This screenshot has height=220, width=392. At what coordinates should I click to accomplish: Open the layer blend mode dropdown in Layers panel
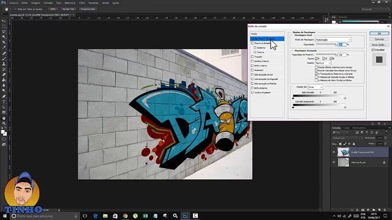pyautogui.click(x=347, y=138)
